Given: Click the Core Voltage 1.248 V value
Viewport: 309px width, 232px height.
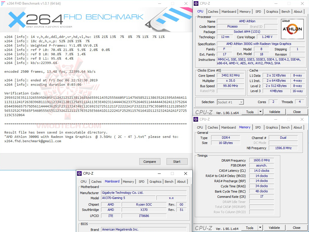Looking at the screenshot, I should tap(267, 37).
